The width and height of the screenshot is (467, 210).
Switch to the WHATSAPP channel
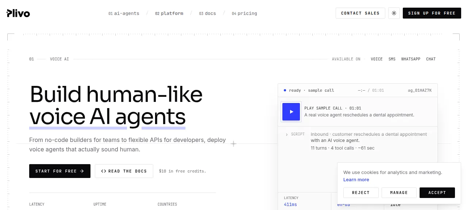[411, 59]
